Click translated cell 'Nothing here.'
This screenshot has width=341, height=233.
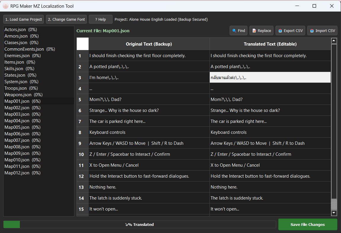pos(270,187)
